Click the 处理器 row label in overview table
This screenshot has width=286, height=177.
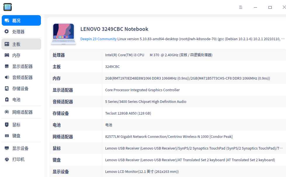pos(58,55)
